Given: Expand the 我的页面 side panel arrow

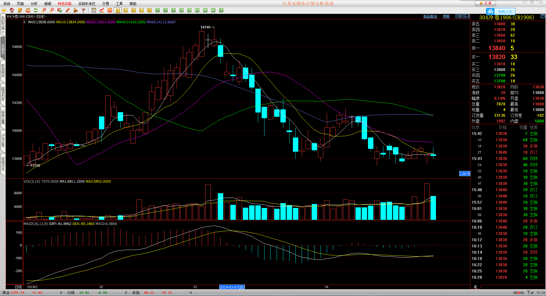Looking at the screenshot, I should 3,32.
